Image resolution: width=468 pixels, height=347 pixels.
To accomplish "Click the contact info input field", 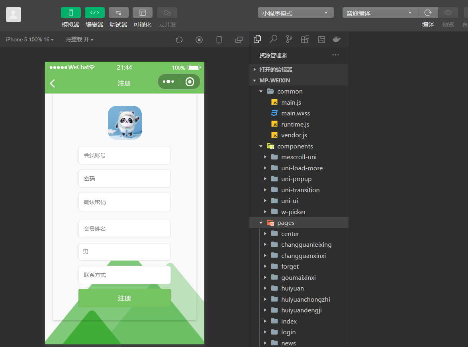I will pyautogui.click(x=125, y=275).
